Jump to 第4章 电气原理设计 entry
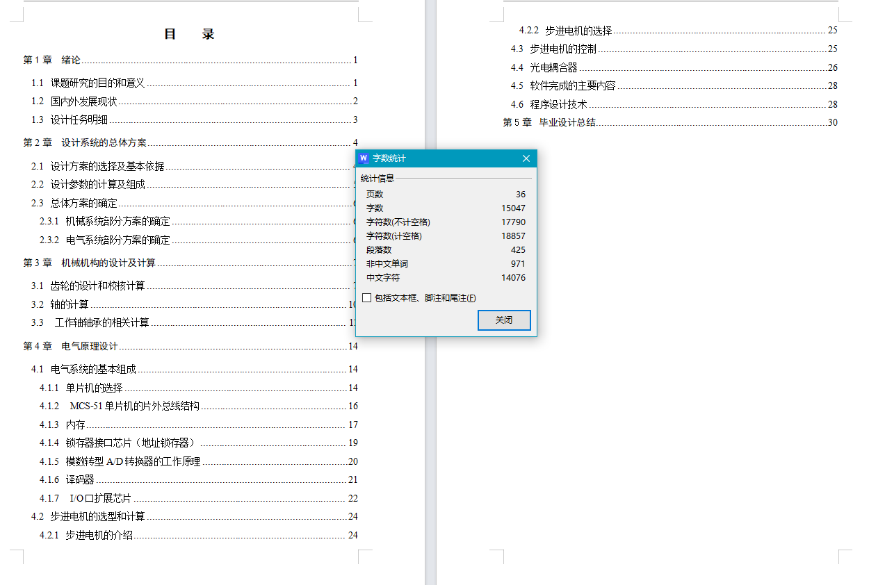The height and width of the screenshot is (585, 869). (190, 346)
